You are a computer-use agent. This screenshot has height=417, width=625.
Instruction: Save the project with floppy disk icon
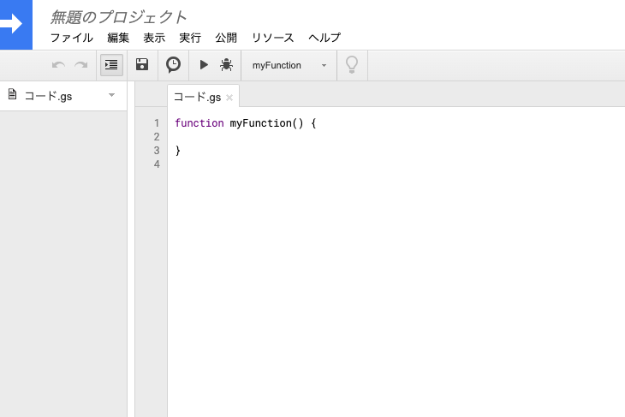142,65
